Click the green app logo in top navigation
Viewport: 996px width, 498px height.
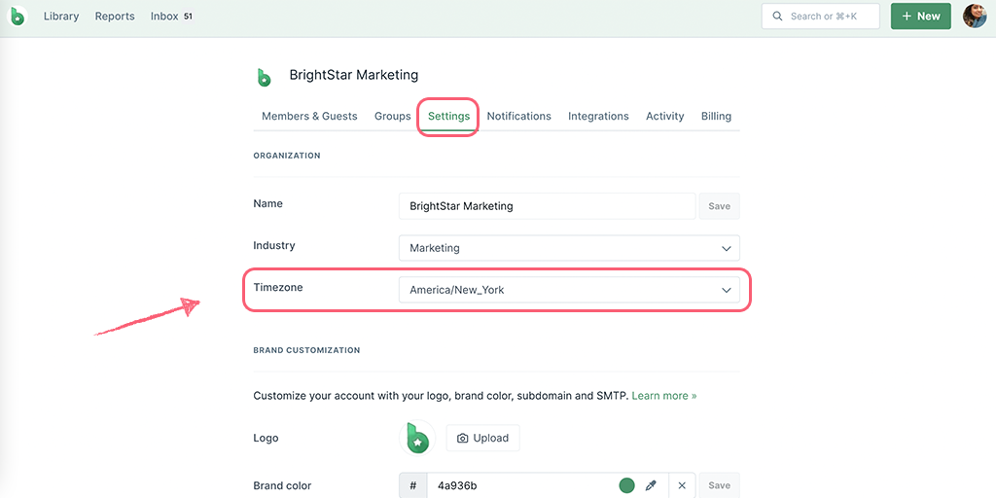point(18,16)
